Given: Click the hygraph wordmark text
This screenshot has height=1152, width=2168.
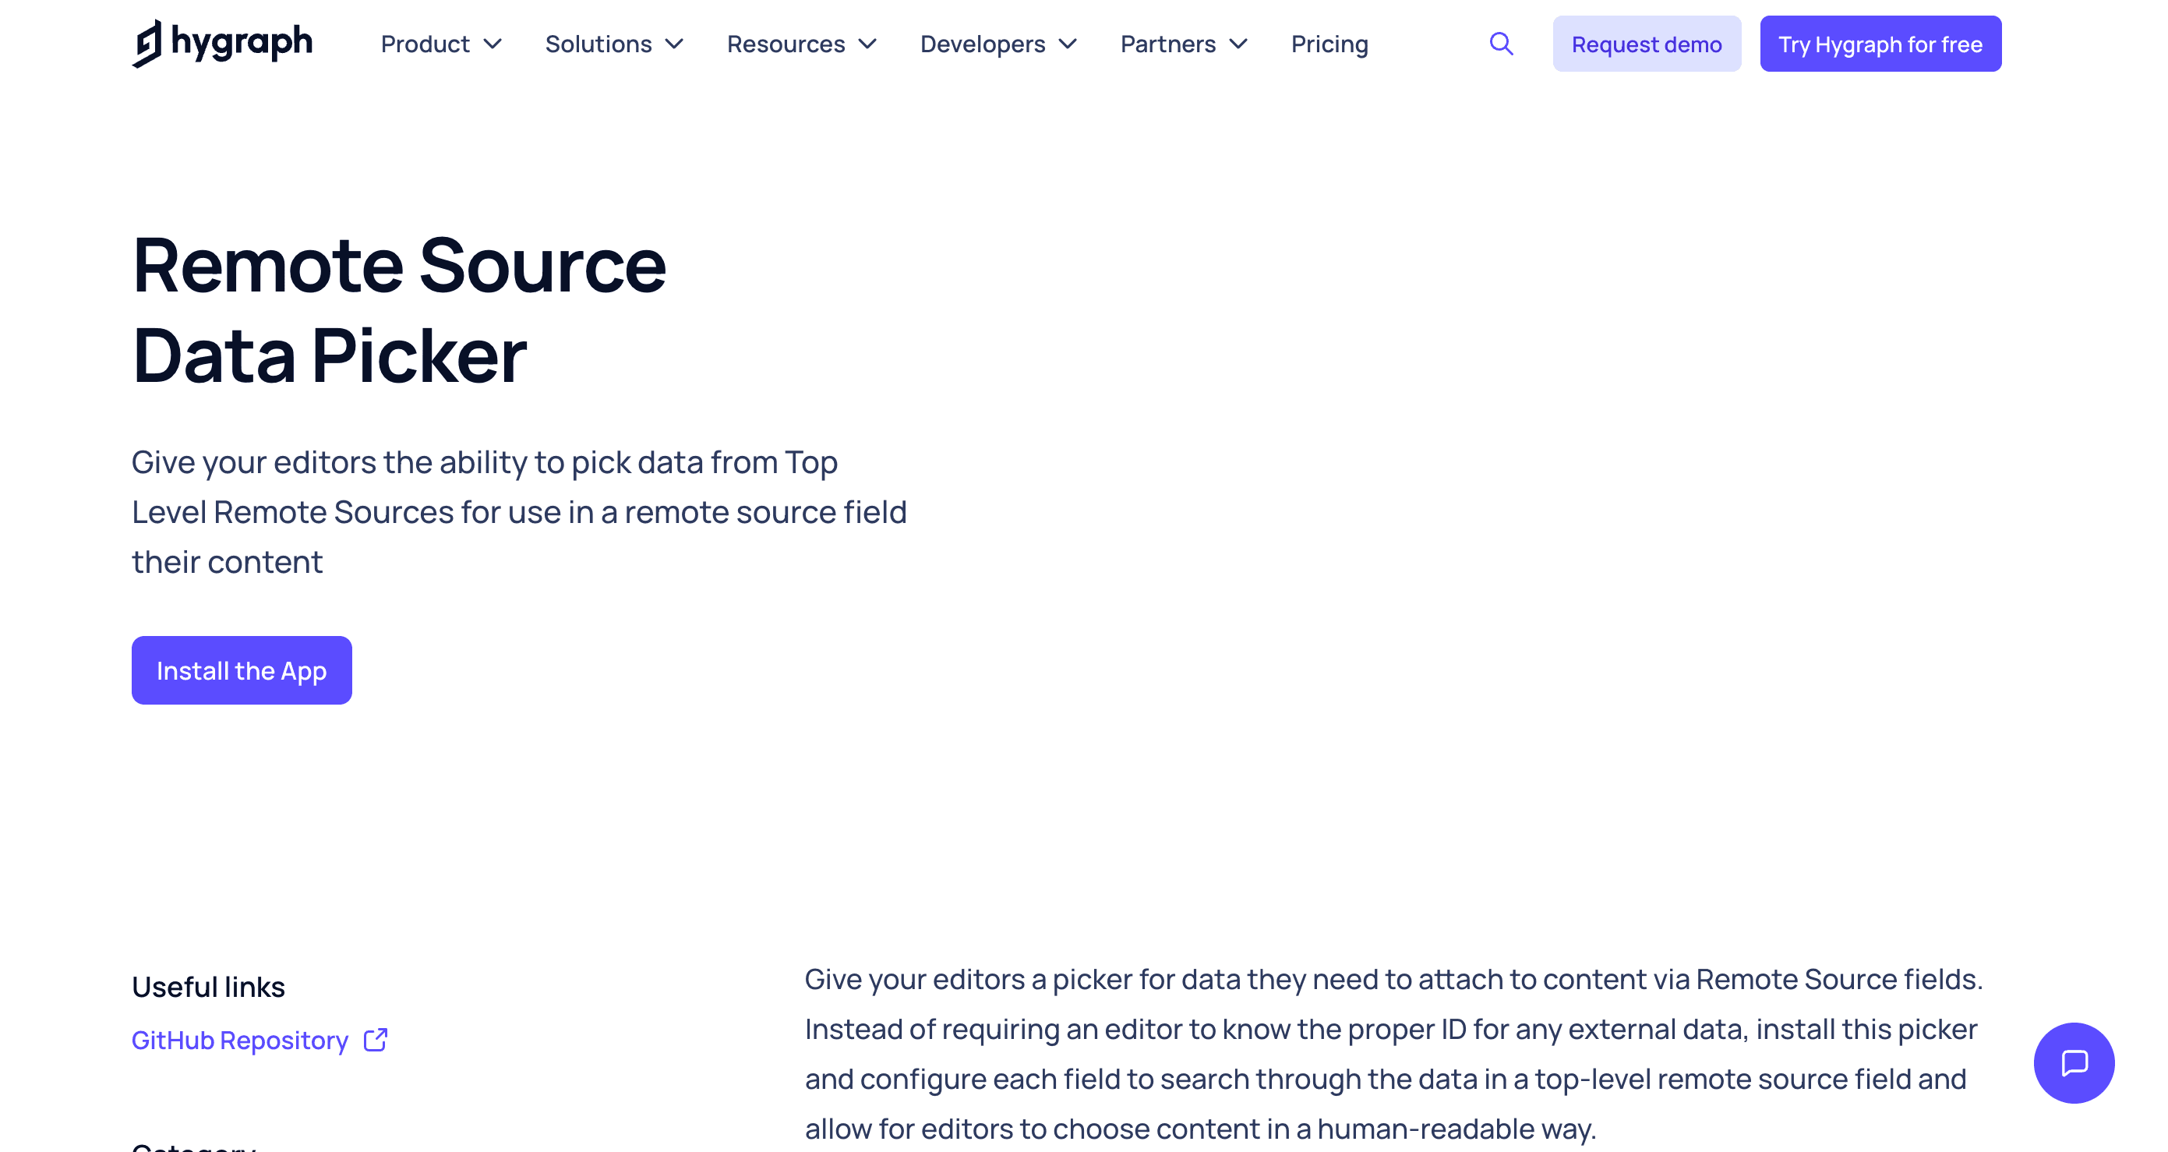Looking at the screenshot, I should coord(242,42).
